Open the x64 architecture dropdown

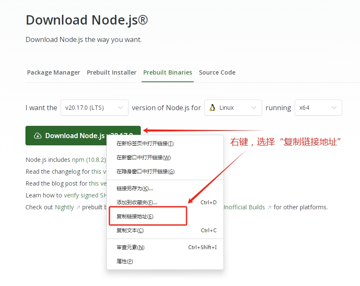point(318,108)
